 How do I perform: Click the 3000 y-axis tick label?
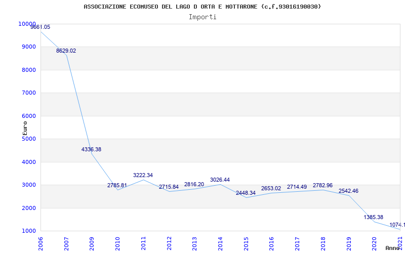pos(29,185)
